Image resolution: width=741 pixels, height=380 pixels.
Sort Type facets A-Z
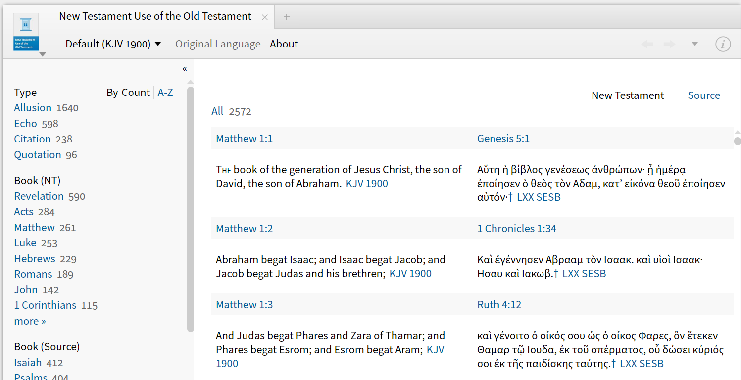[x=165, y=93]
